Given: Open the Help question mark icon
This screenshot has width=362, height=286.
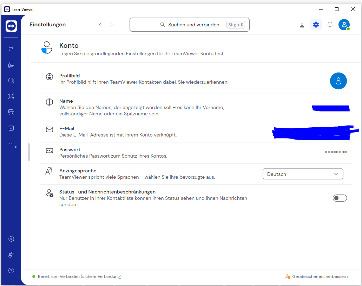Looking at the screenshot, I should click(11, 271).
